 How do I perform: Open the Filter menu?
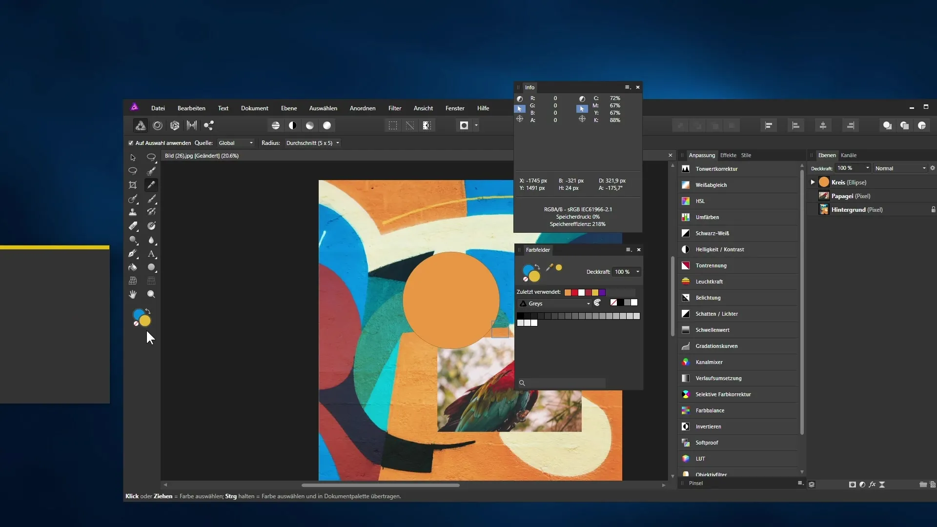395,108
